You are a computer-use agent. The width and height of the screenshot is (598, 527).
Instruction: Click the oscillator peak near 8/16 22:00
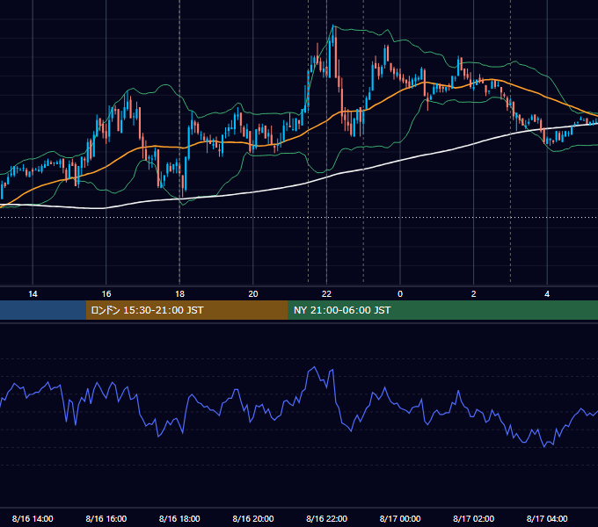pos(314,367)
